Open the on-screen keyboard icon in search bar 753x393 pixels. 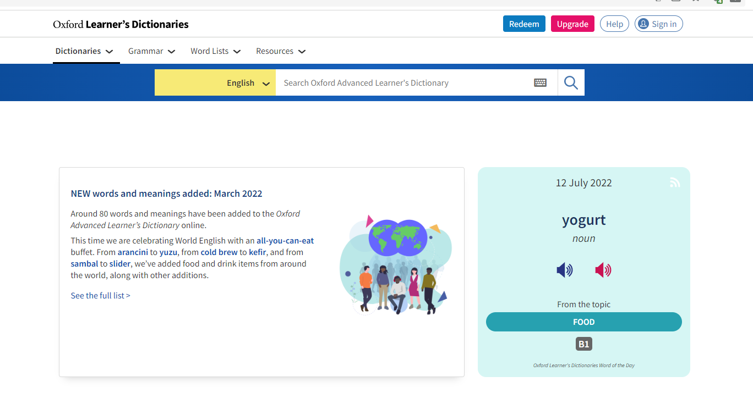541,82
